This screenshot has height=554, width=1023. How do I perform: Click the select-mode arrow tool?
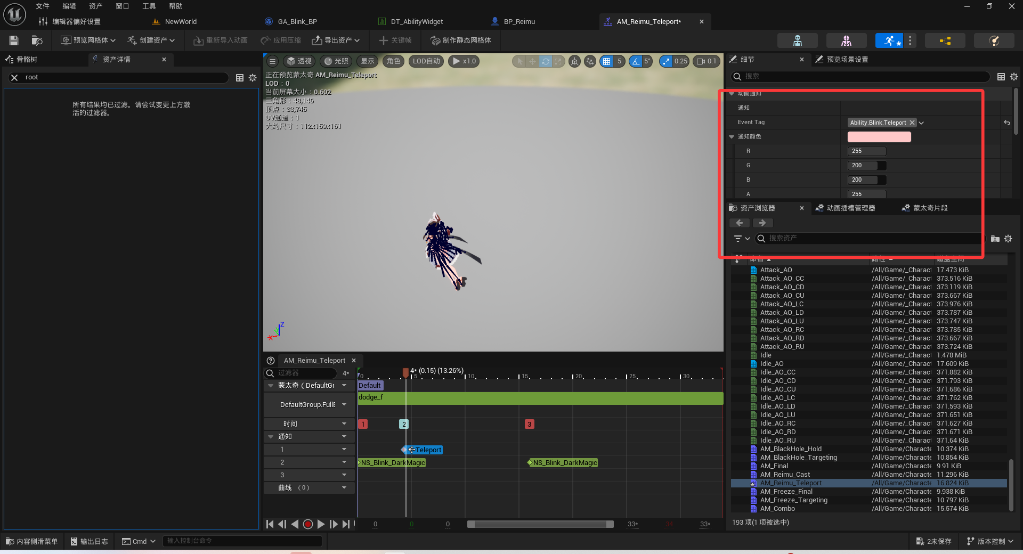(519, 61)
